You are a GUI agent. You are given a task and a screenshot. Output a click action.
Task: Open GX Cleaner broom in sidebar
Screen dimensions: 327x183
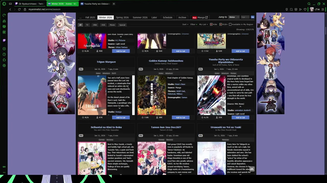4,21
